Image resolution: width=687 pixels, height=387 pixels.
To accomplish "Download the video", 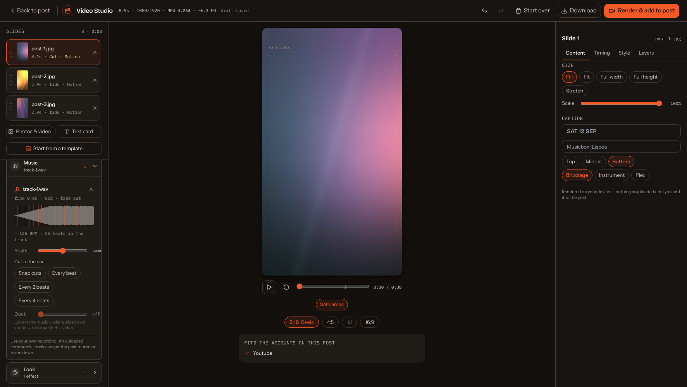I will (x=579, y=11).
